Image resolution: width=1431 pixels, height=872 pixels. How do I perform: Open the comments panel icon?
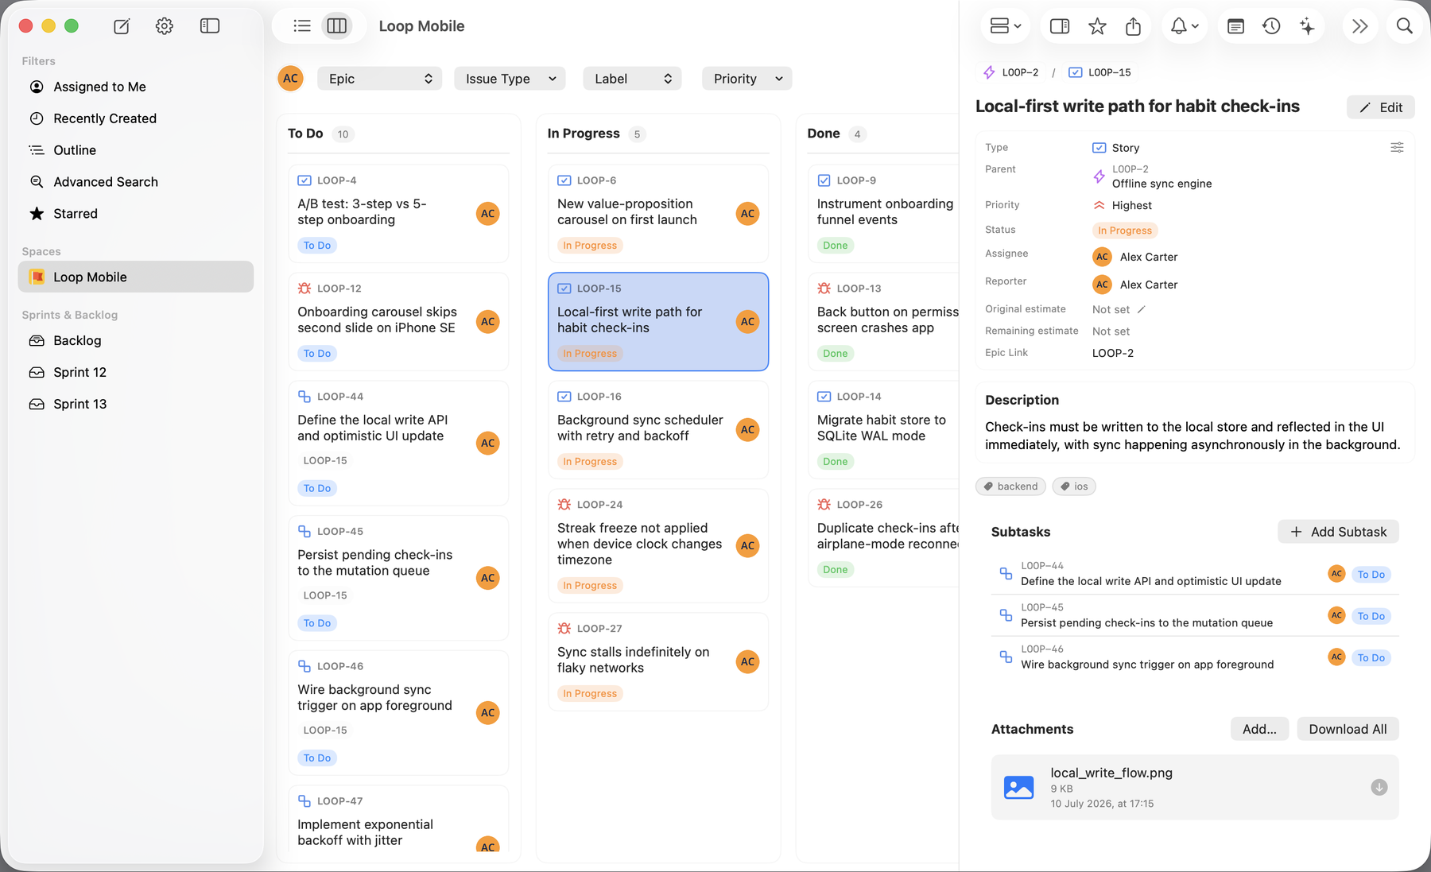pos(1235,26)
